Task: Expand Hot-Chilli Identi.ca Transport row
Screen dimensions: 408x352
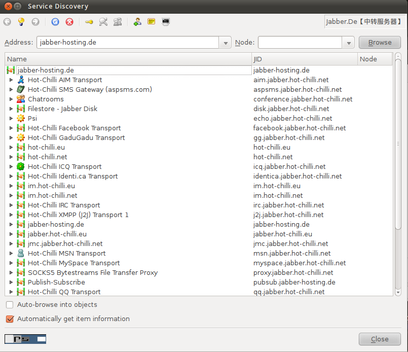Action: pos(11,176)
